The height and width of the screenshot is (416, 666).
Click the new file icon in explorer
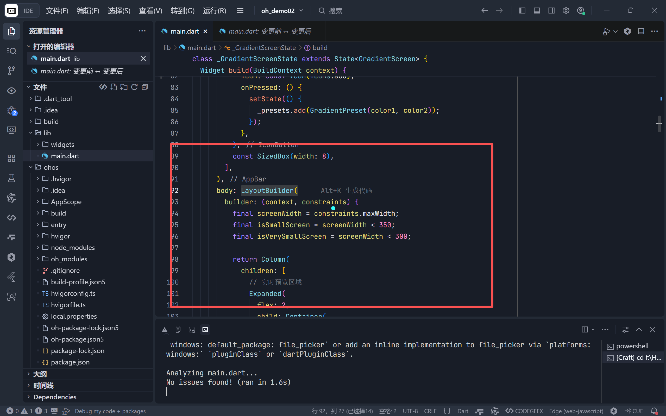click(114, 87)
